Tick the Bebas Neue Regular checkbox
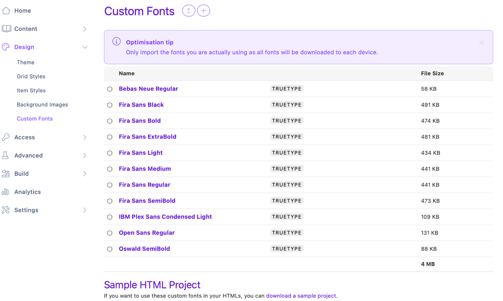This screenshot has width=503, height=301. coord(110,89)
